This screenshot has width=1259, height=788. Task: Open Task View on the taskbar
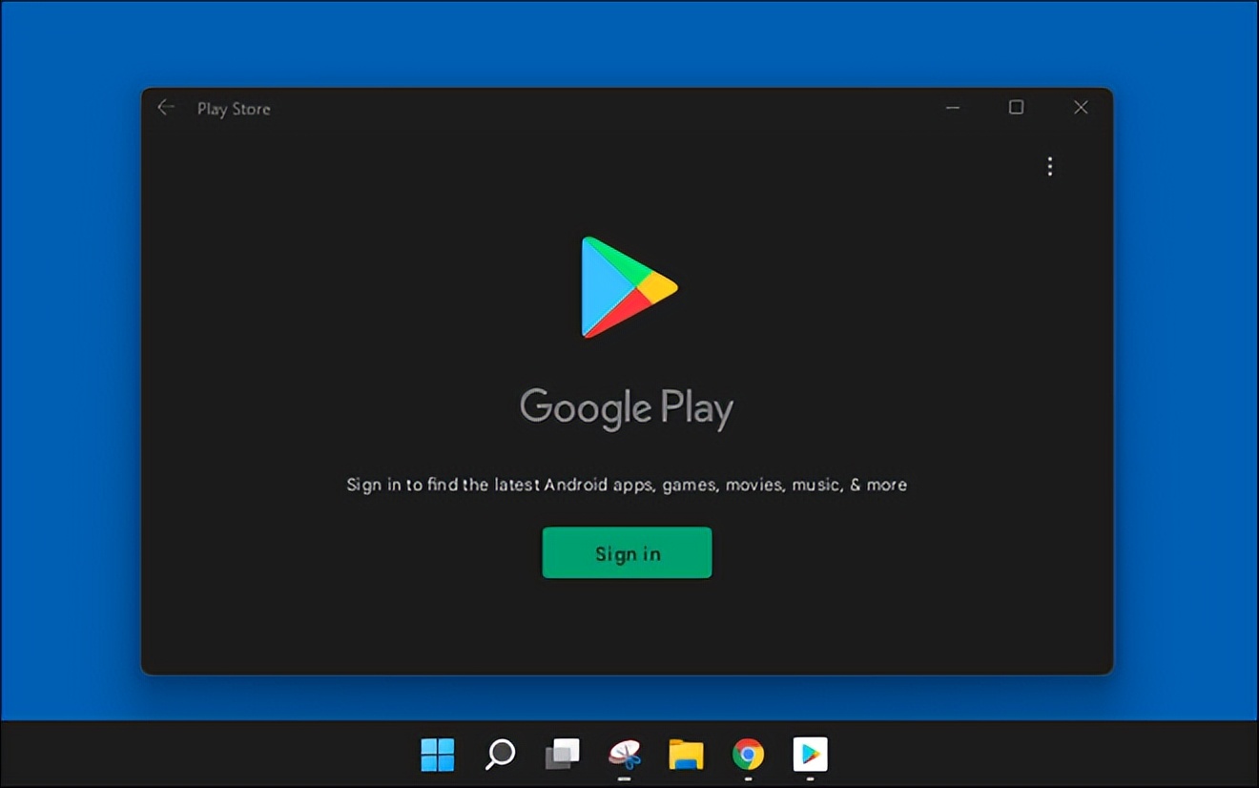tap(562, 754)
